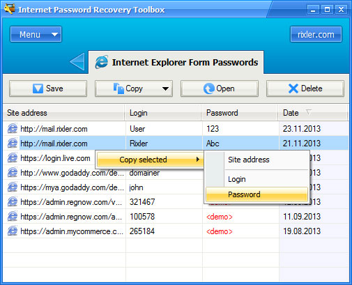Select https://admin.regnow.com/v... address
352x285 pixels.
[x=71, y=202]
